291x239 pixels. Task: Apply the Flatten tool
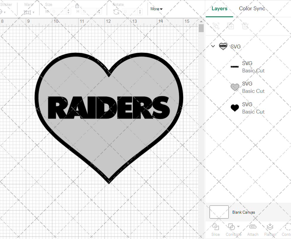270,227
